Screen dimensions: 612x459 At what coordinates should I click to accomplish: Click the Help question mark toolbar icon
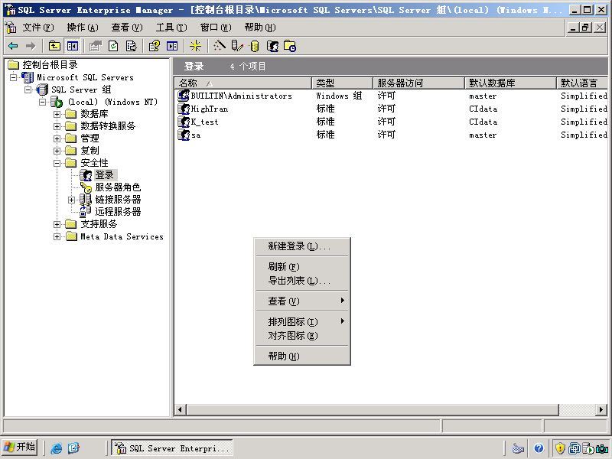[x=155, y=46]
